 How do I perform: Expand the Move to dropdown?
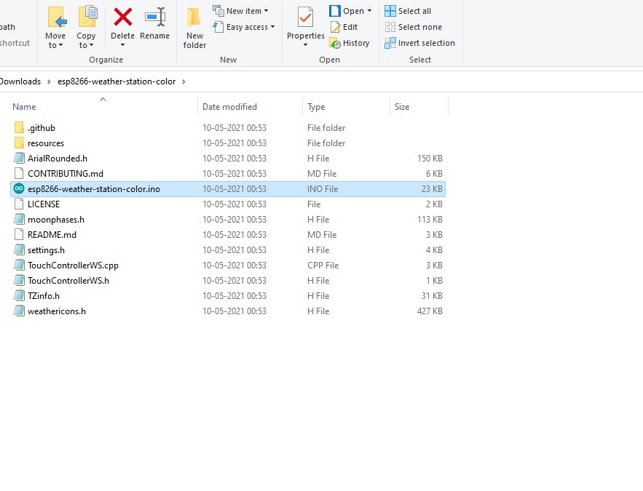[x=55, y=40]
